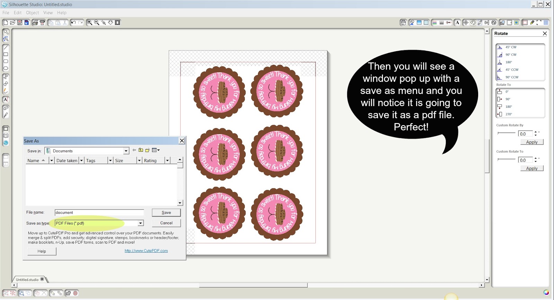554x300 pixels.
Task: Select the Knife tool
Action: point(6,115)
